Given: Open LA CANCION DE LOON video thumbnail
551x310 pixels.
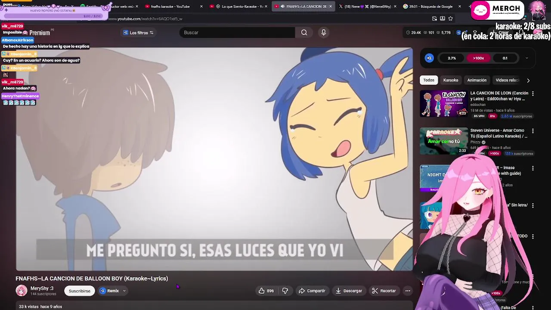Looking at the screenshot, I should click(444, 104).
